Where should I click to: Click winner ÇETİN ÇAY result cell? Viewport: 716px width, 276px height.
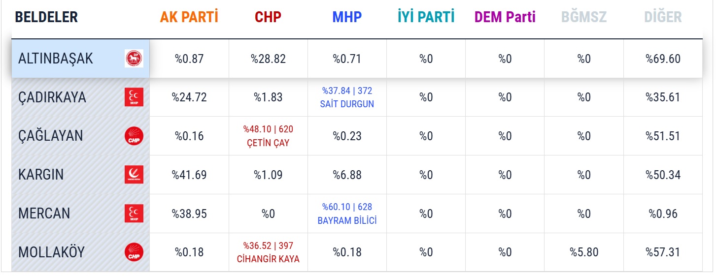click(x=268, y=136)
